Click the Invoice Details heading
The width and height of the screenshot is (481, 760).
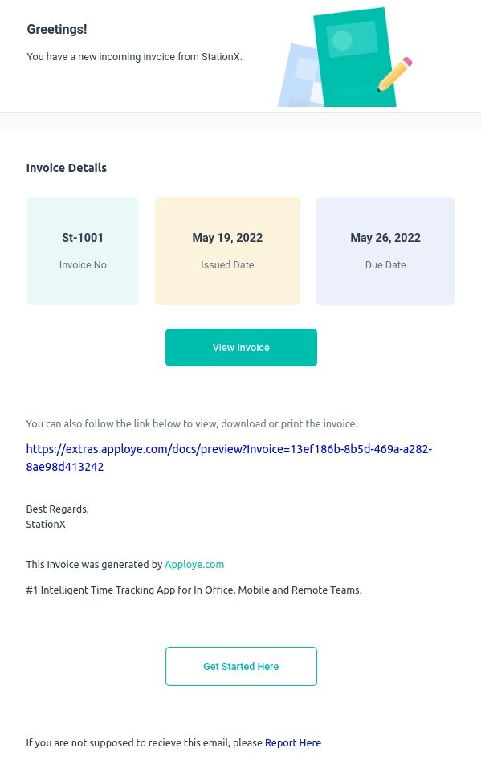pyautogui.click(x=67, y=168)
